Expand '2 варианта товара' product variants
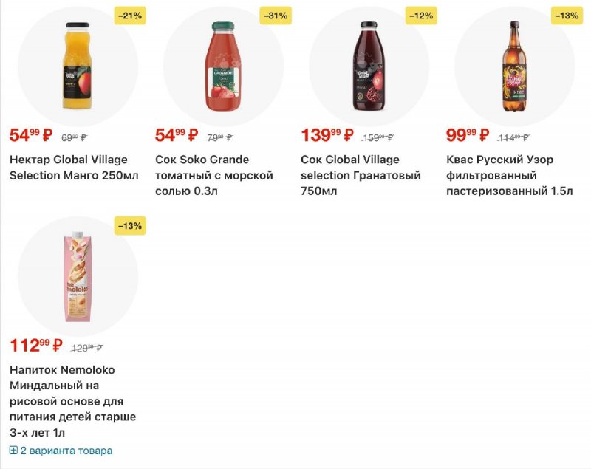The image size is (591, 469). 66,451
